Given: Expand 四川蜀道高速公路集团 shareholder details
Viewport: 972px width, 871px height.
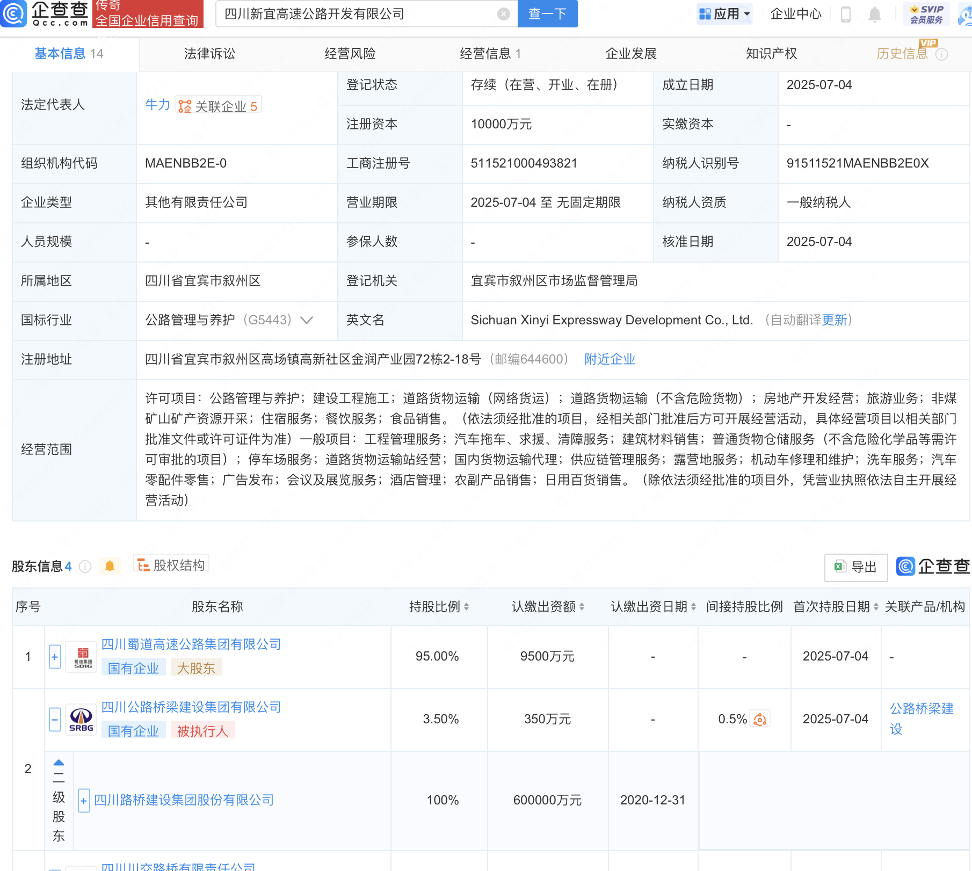Looking at the screenshot, I should [x=54, y=656].
